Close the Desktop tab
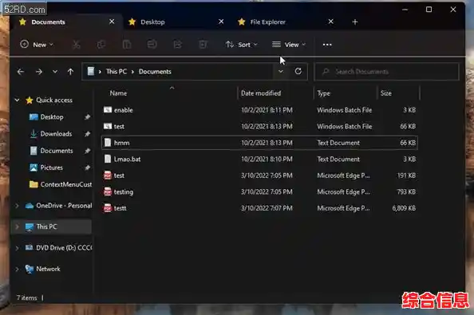Screen dimensions: 474x315 click(x=221, y=22)
